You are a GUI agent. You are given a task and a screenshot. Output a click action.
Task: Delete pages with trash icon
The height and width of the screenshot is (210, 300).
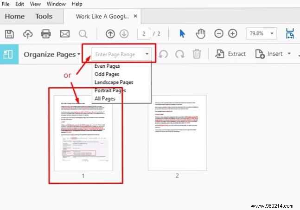(x=197, y=54)
